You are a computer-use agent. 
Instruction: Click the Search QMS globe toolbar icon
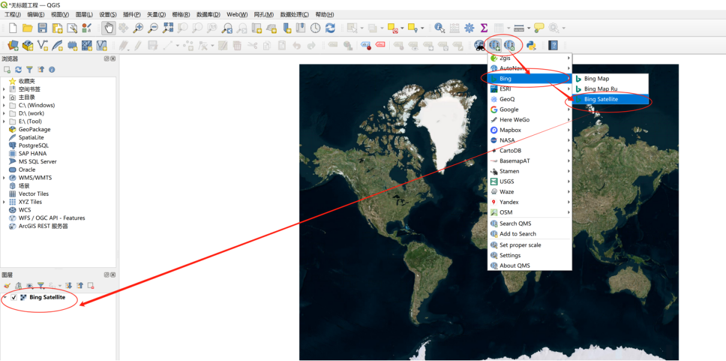[x=509, y=45]
